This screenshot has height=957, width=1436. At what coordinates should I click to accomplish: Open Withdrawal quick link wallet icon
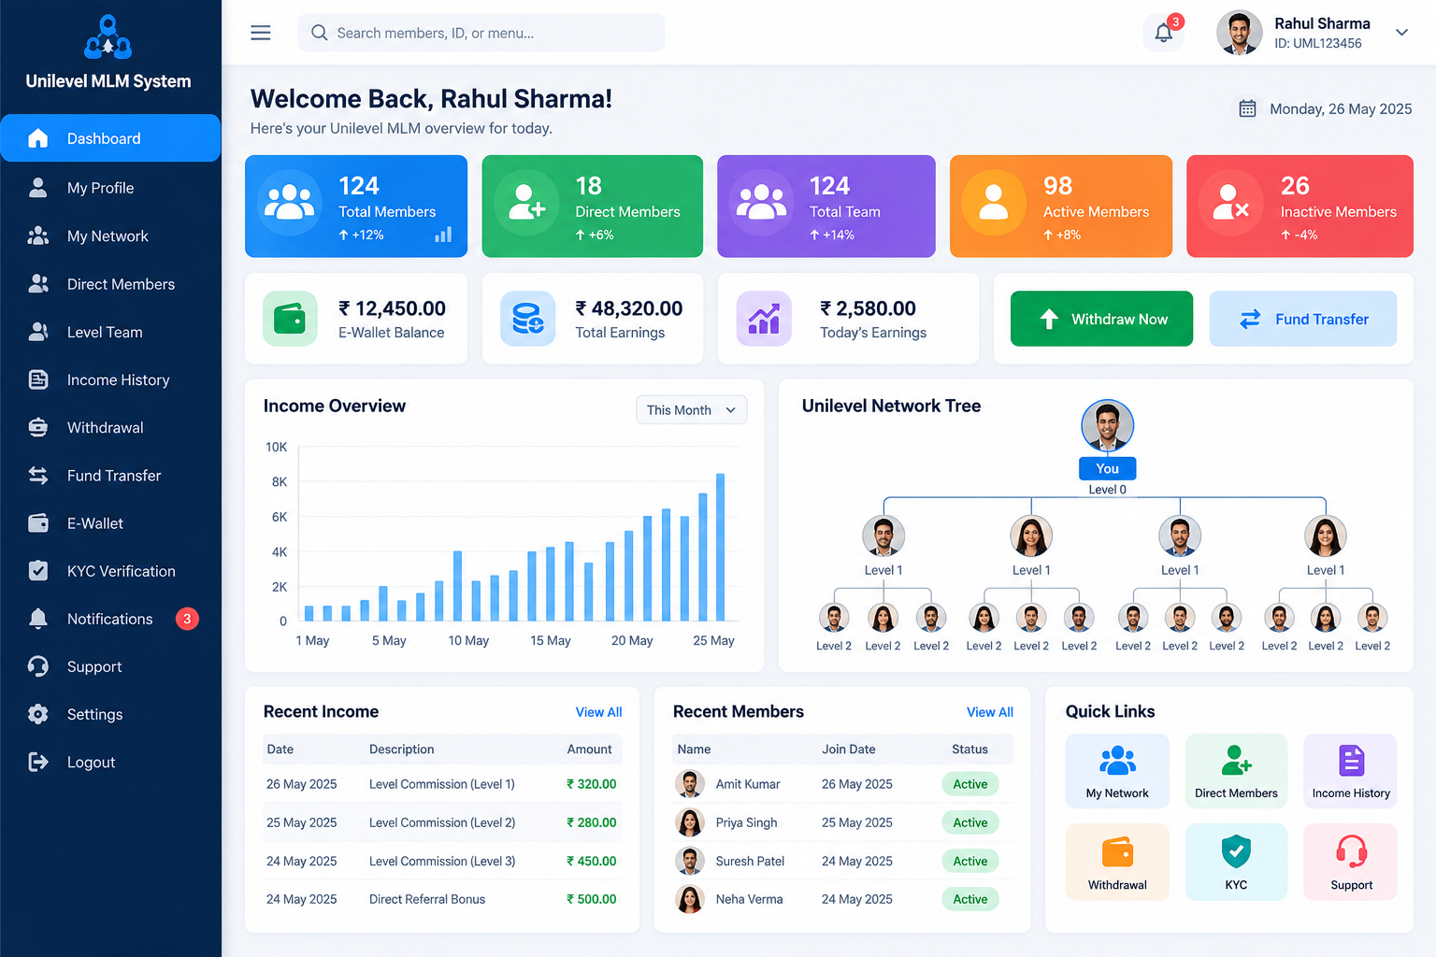coord(1117,852)
